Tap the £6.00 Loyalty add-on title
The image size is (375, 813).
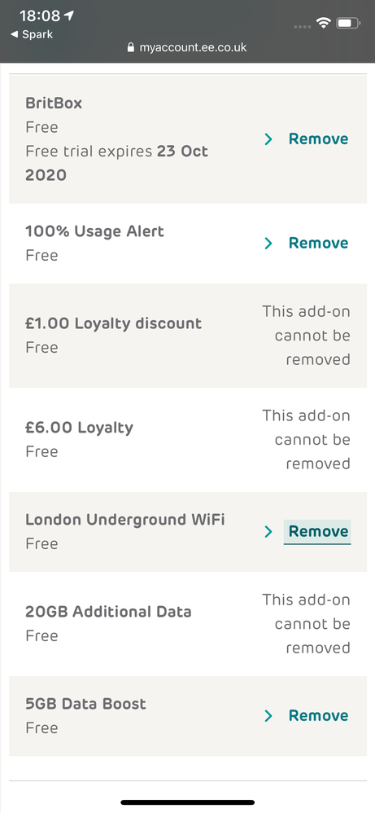pyautogui.click(x=79, y=428)
